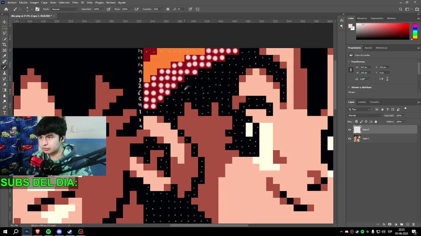Toggle lock transparent pixels
Image resolution: width=421 pixels, height=236 pixels.
[x=356, y=122]
